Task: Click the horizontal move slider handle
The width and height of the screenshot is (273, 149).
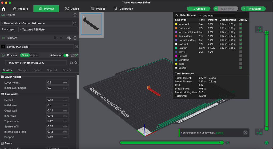Action: 222,143
